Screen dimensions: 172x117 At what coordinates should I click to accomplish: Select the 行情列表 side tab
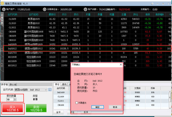[2, 19]
